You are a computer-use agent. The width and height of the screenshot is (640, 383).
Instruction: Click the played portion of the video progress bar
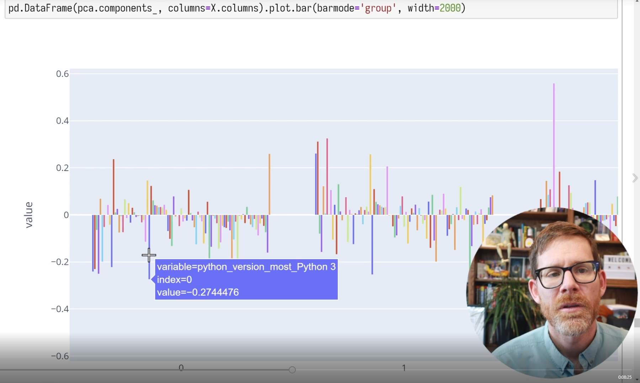(142, 370)
